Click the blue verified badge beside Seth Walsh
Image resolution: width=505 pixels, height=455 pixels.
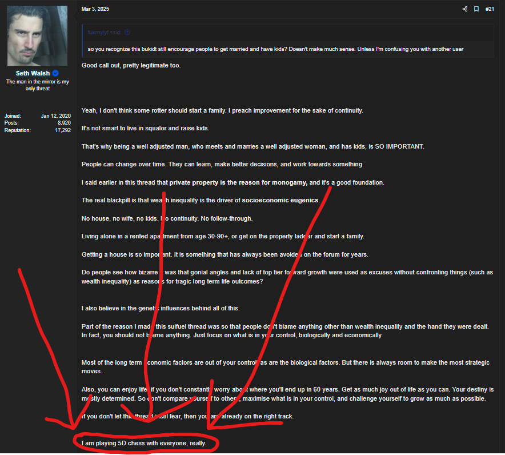55,73
